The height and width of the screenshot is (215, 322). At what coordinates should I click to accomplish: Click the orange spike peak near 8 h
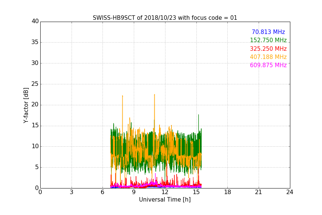(122, 96)
